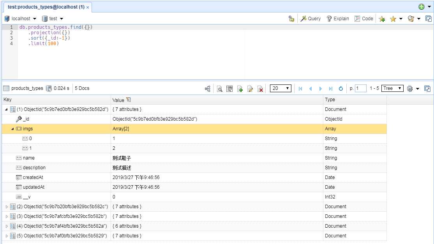Expand document (4) ObjectId 5c9b7af4
The width and height of the screenshot is (434, 244).
pyautogui.click(x=7, y=226)
